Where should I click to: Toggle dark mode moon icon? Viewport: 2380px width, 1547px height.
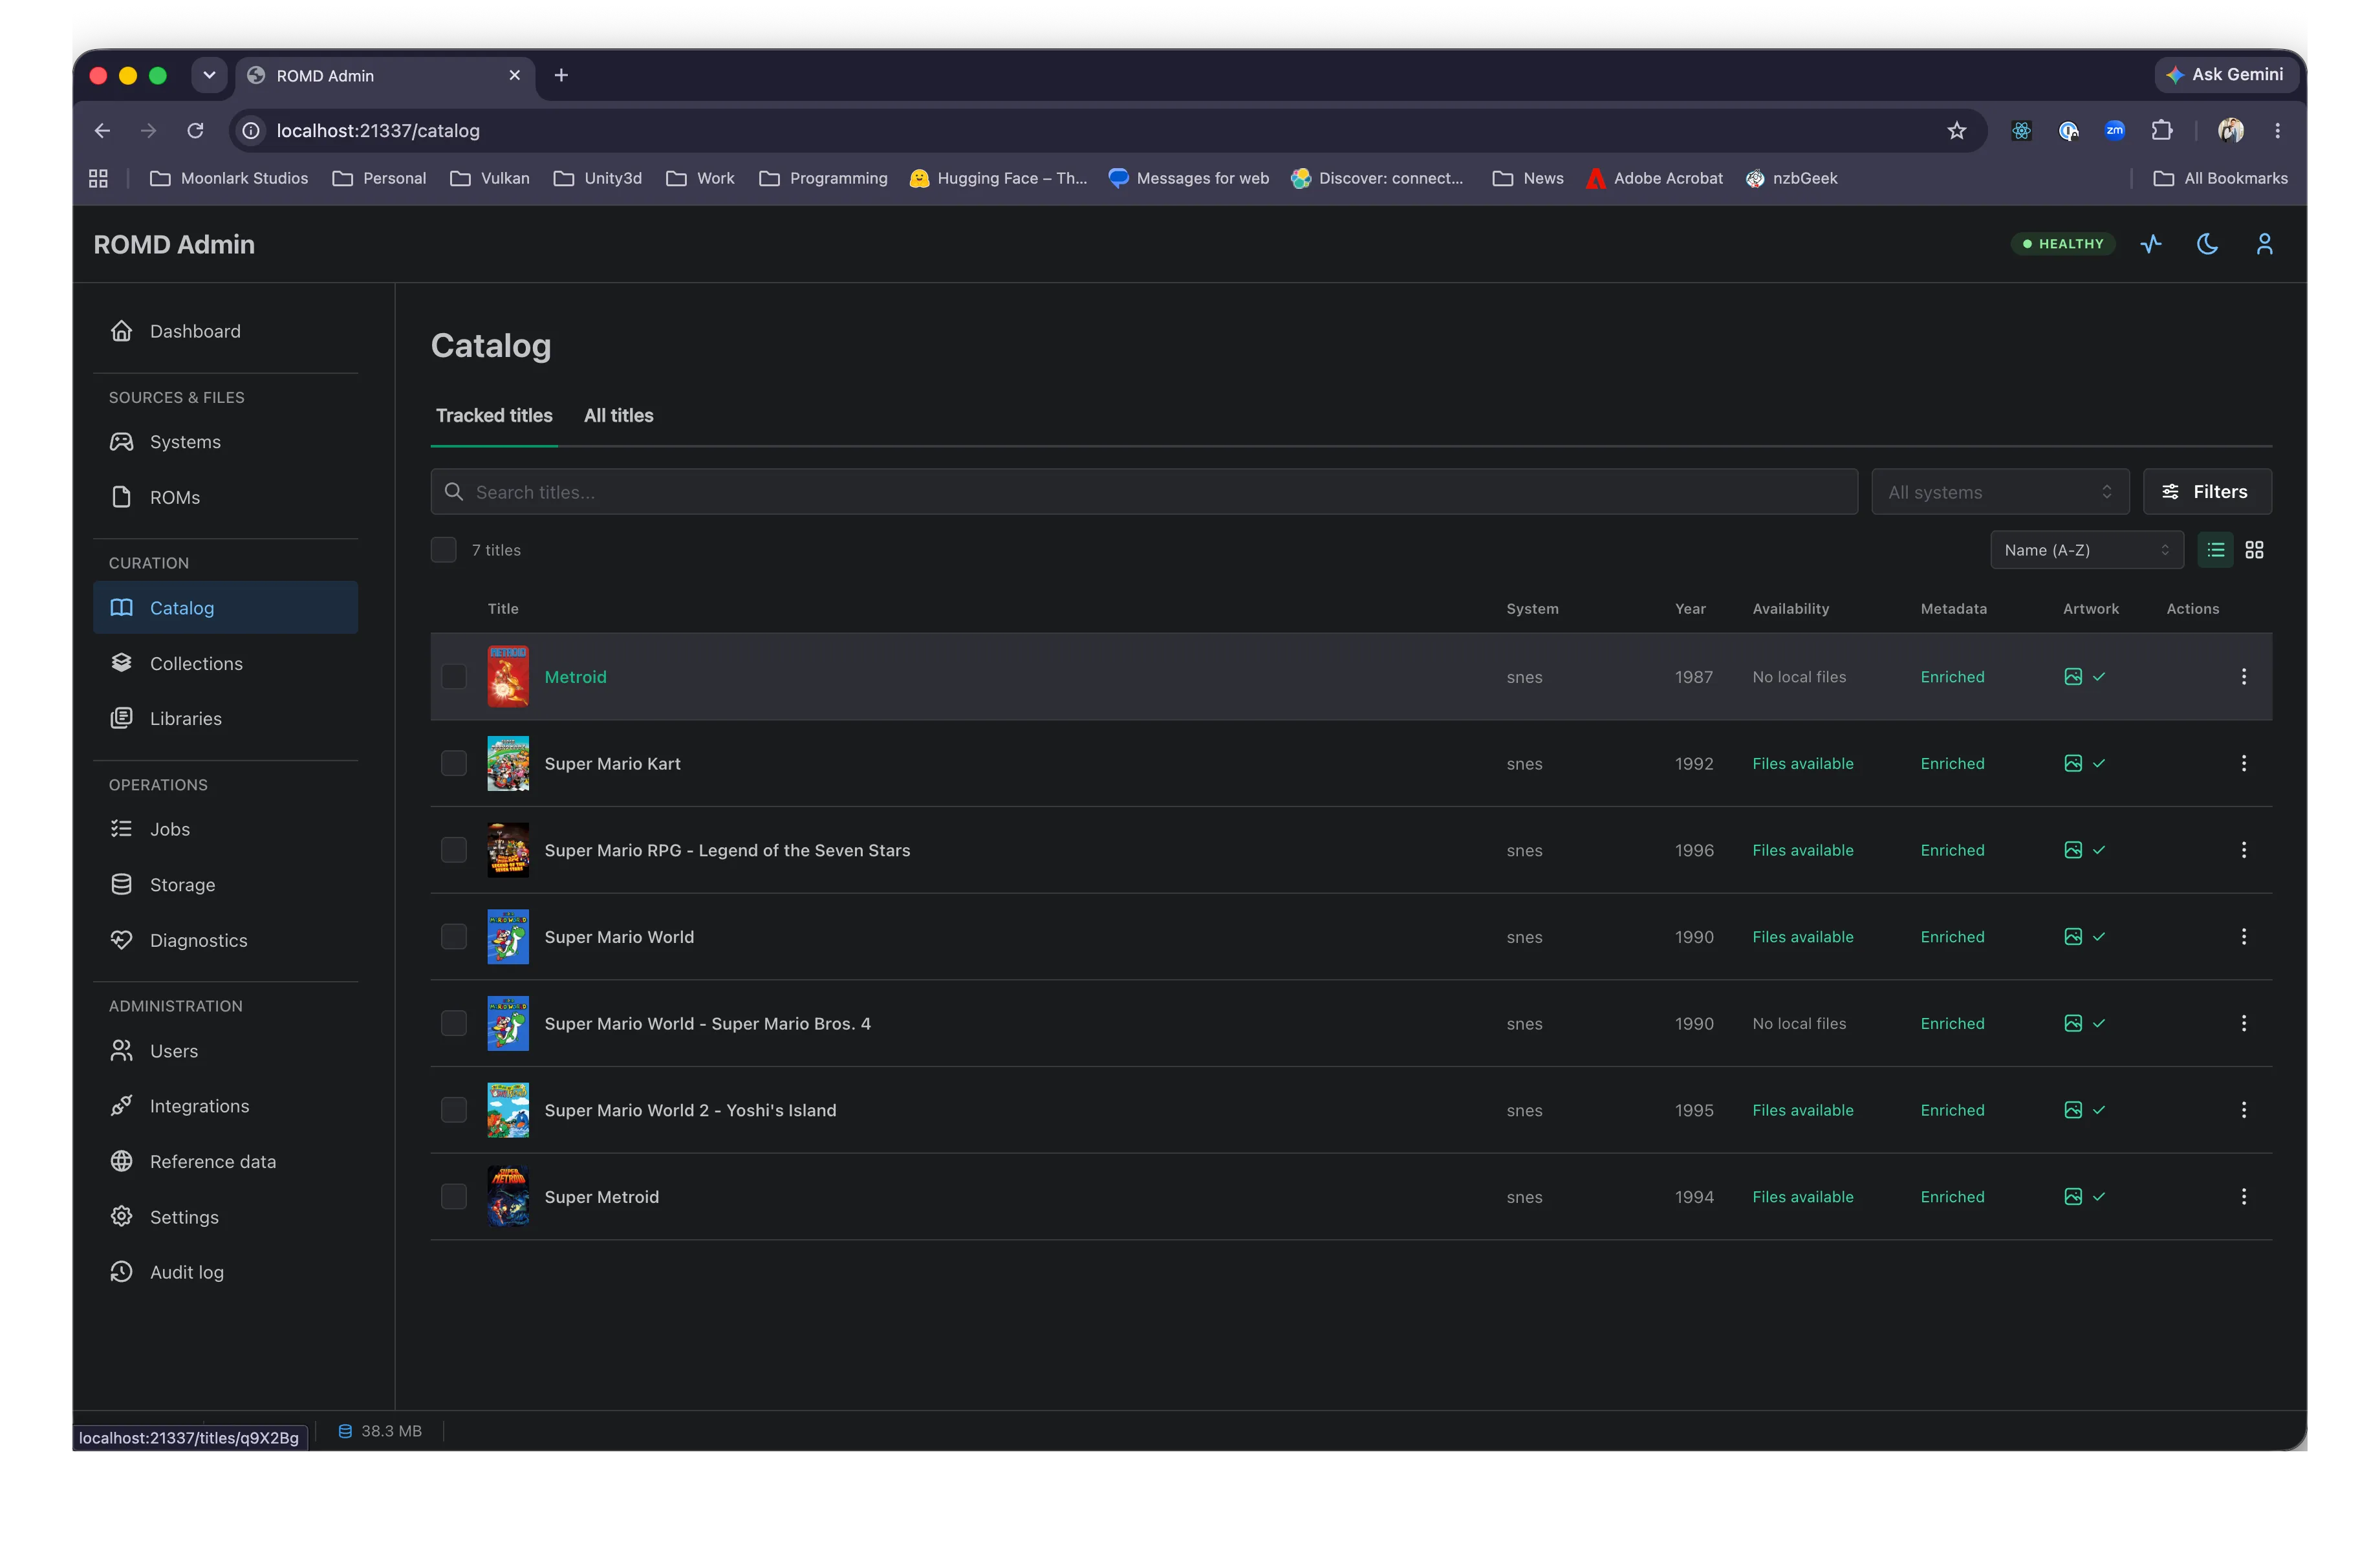click(x=2207, y=244)
